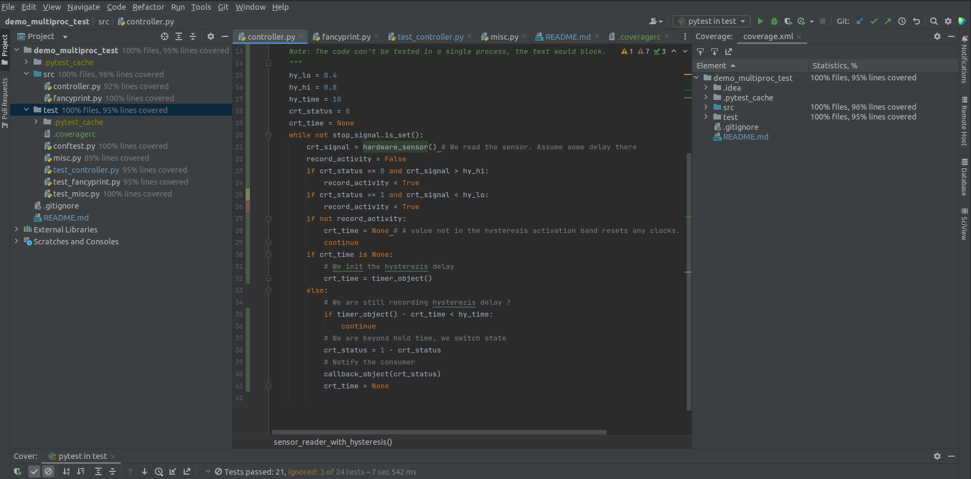Click the editor horizontal scrollbar
This screenshot has width=971, height=479.
tap(439, 432)
